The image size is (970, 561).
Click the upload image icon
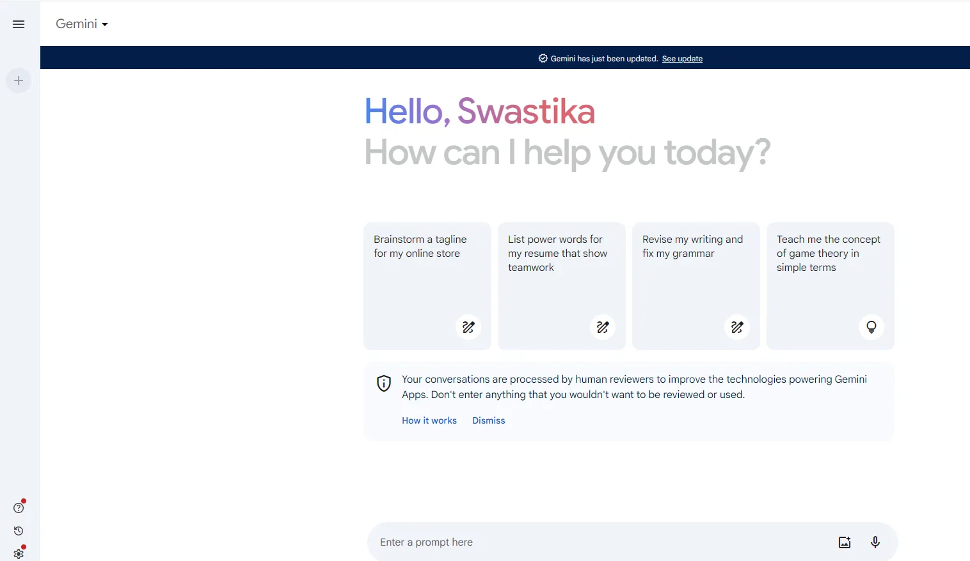845,542
